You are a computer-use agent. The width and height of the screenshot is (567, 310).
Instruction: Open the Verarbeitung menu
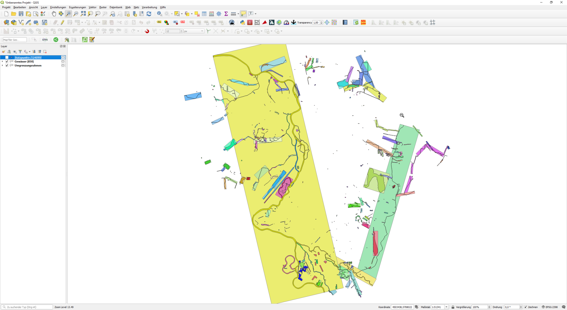tap(149, 7)
